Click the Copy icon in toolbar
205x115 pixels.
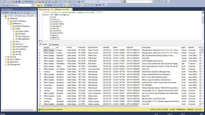click(x=53, y=2)
